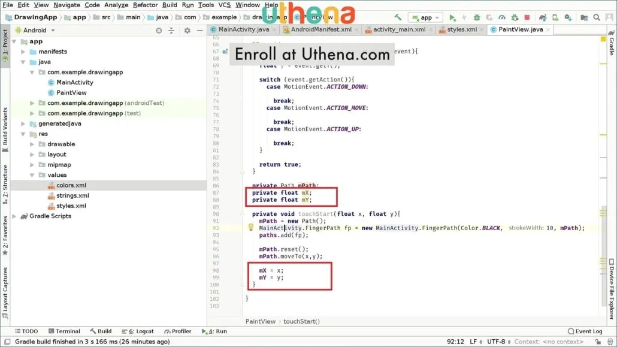Expand com.example.drawingapp (androidTest) package
The width and height of the screenshot is (617, 347).
coord(32,103)
